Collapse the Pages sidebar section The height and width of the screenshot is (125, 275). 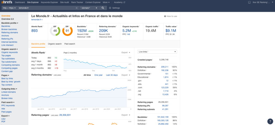[x=5, y=75]
